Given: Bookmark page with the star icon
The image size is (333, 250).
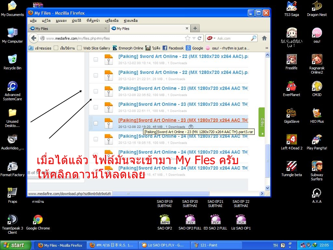Looking at the screenshot, I should 187,38.
